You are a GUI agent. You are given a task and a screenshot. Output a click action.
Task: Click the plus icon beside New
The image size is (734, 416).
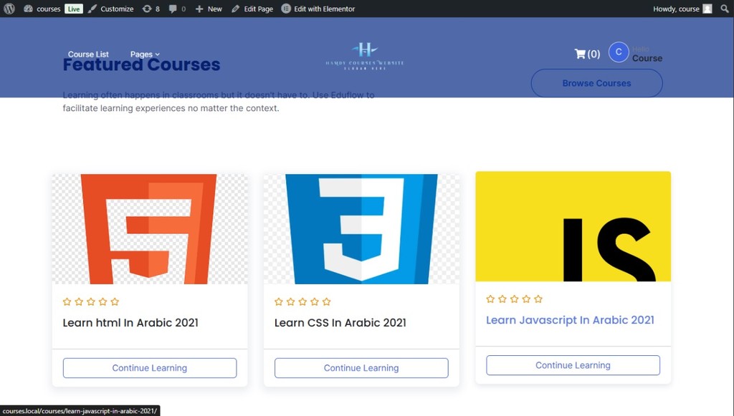tap(199, 9)
